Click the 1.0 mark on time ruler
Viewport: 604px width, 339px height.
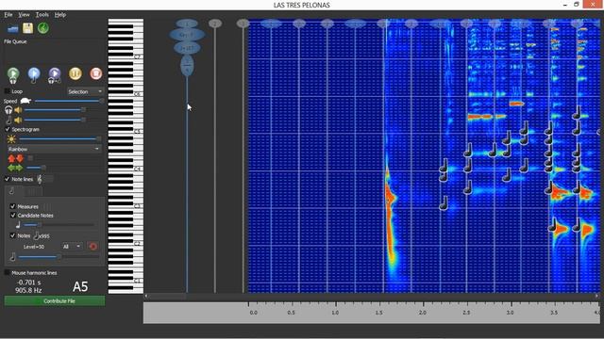(x=335, y=312)
